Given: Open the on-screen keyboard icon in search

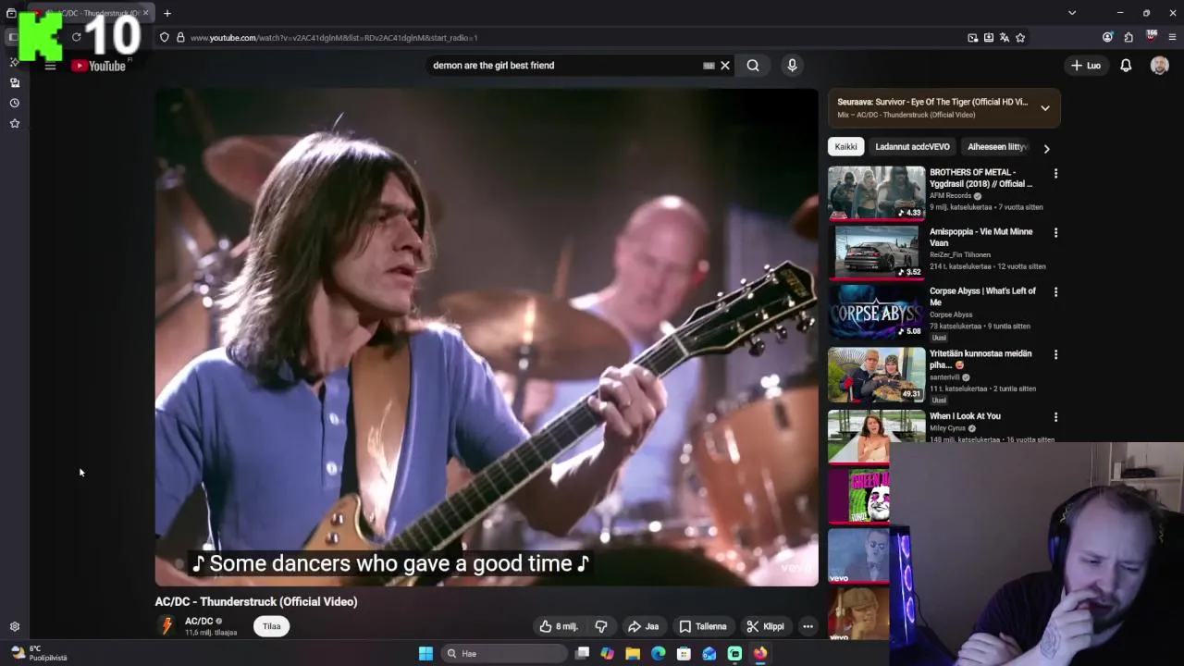Looking at the screenshot, I should click(709, 66).
